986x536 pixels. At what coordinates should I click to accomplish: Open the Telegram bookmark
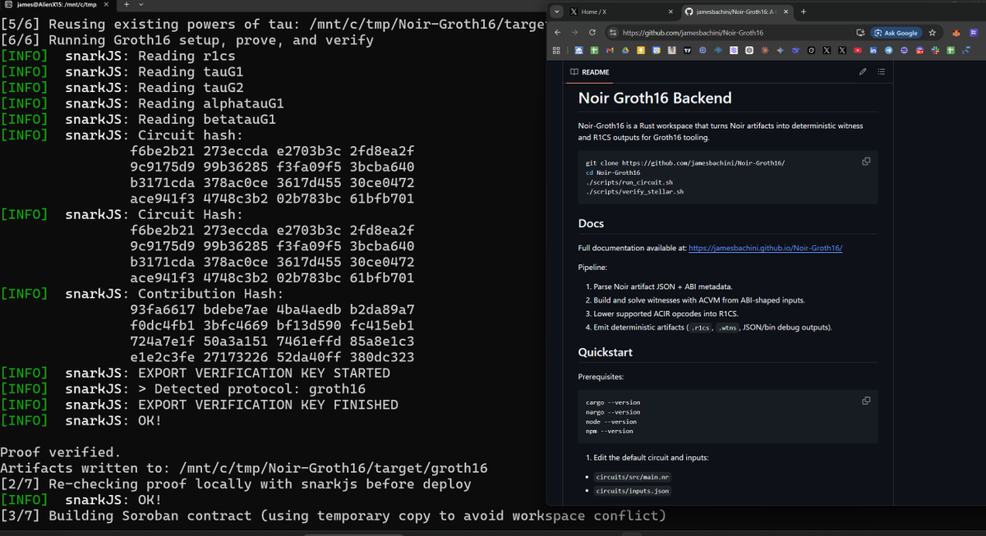point(888,50)
